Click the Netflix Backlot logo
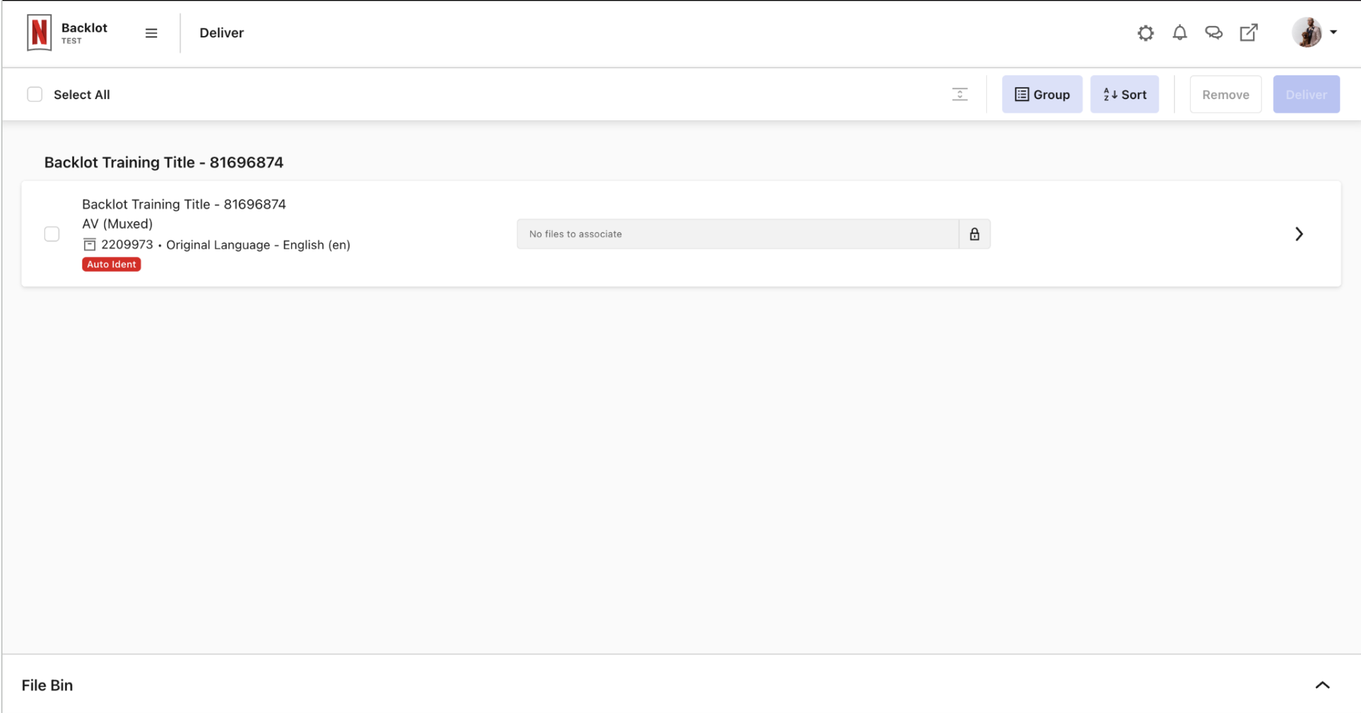This screenshot has width=1361, height=713. tap(39, 32)
